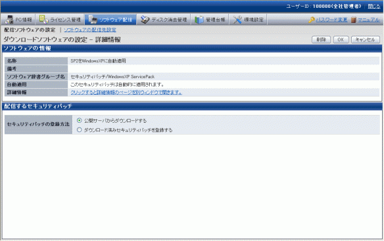Click the ユーザーID: 100000 text
The width and height of the screenshot is (384, 241).
[324, 7]
